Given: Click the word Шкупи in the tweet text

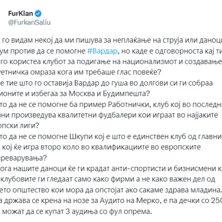Looking at the screenshot, I should coord(81,136).
